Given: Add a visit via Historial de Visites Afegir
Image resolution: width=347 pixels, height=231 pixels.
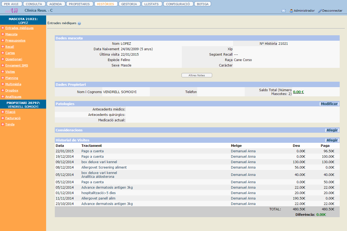Looking at the screenshot, I should click(x=332, y=140).
